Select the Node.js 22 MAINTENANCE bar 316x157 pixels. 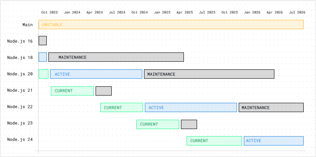click(x=271, y=107)
